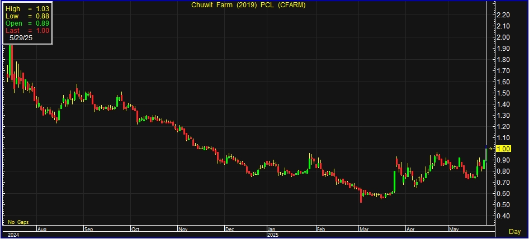The height and width of the screenshot is (239, 529).
Task: Click the chart title Chuwit Farm (2019) PCL (CFARM)
Action: pyautogui.click(x=248, y=5)
